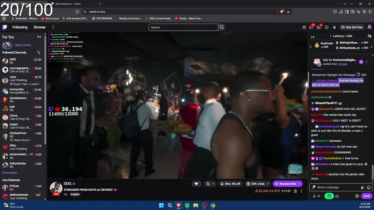This screenshot has width=374, height=210.
Task: Expand the Resubscribe dropdown
Action: 299,184
